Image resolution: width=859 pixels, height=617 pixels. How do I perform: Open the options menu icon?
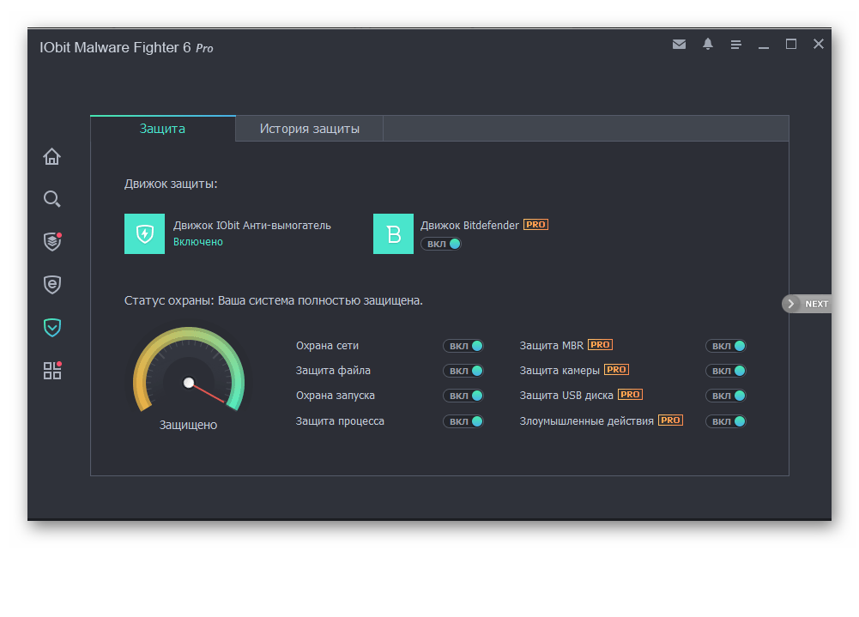735,45
